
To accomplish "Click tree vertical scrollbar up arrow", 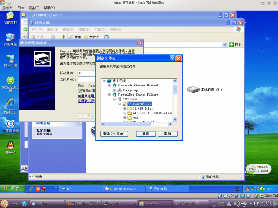I will tap(175, 81).
